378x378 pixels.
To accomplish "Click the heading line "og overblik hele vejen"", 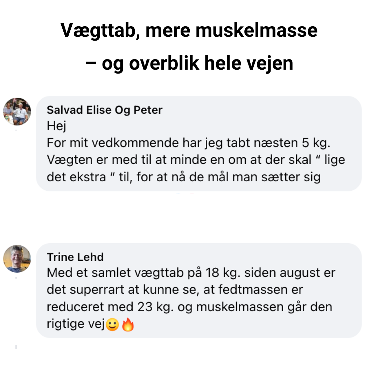I will tap(197, 63).
